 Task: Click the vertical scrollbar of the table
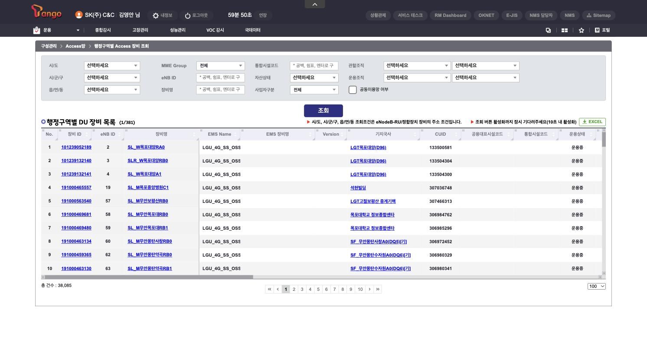(x=604, y=140)
